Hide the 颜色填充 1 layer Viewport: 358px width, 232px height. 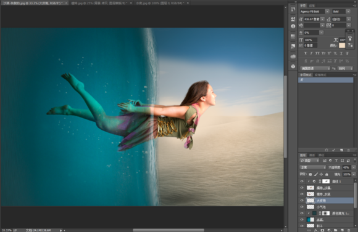(302, 214)
